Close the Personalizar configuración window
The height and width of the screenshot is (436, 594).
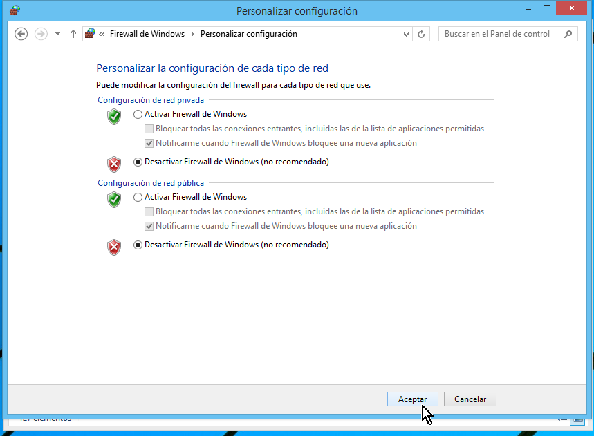pyautogui.click(x=572, y=8)
